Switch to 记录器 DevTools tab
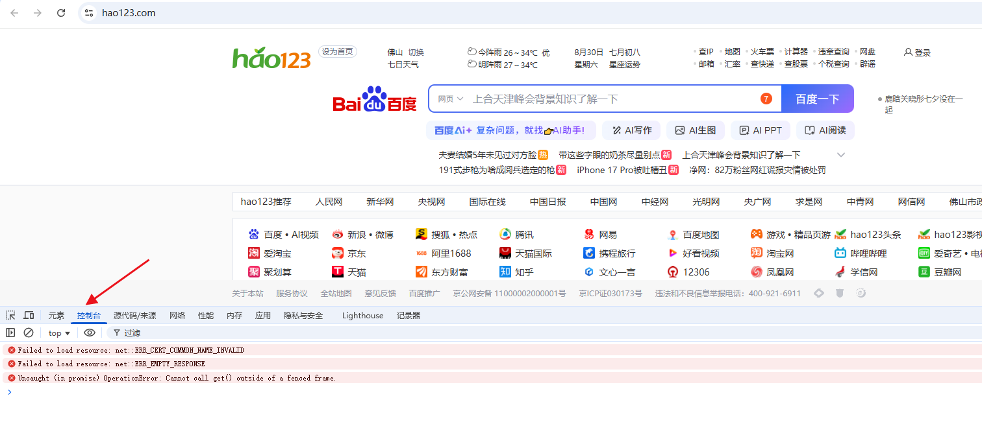The width and height of the screenshot is (982, 435). tap(409, 316)
